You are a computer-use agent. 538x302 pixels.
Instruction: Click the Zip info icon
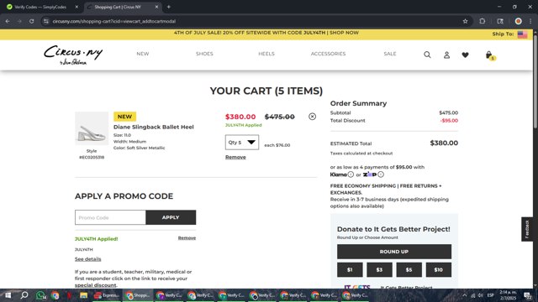[381, 174]
